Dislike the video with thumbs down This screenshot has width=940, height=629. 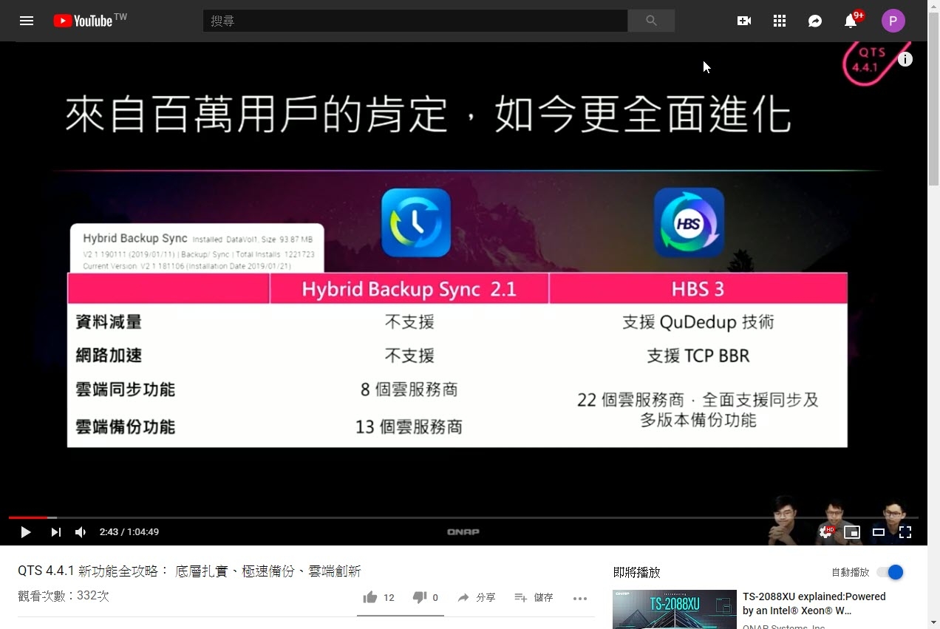[426, 597]
